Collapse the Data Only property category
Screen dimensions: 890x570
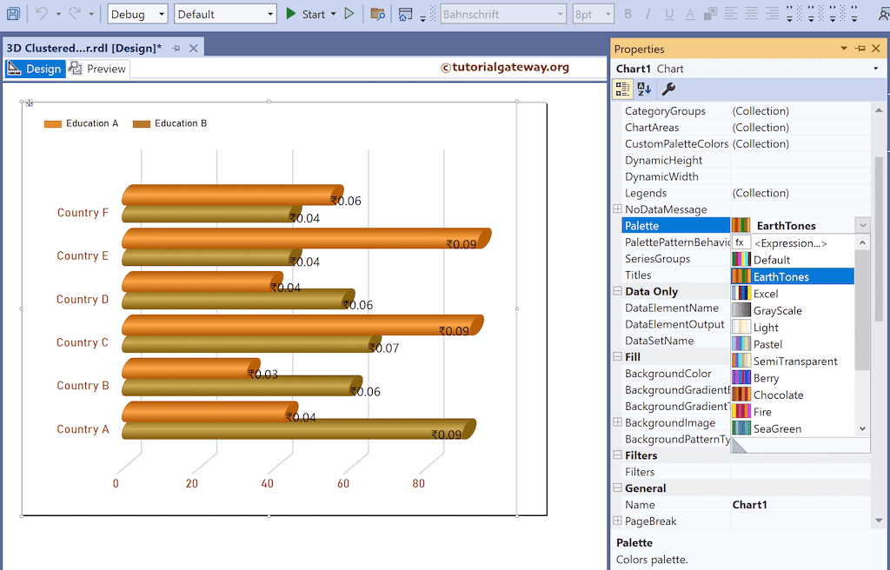pyautogui.click(x=617, y=292)
